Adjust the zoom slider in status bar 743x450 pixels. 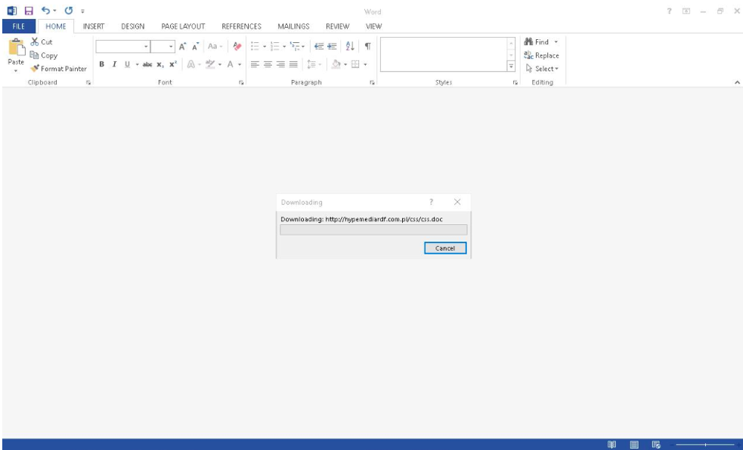704,445
